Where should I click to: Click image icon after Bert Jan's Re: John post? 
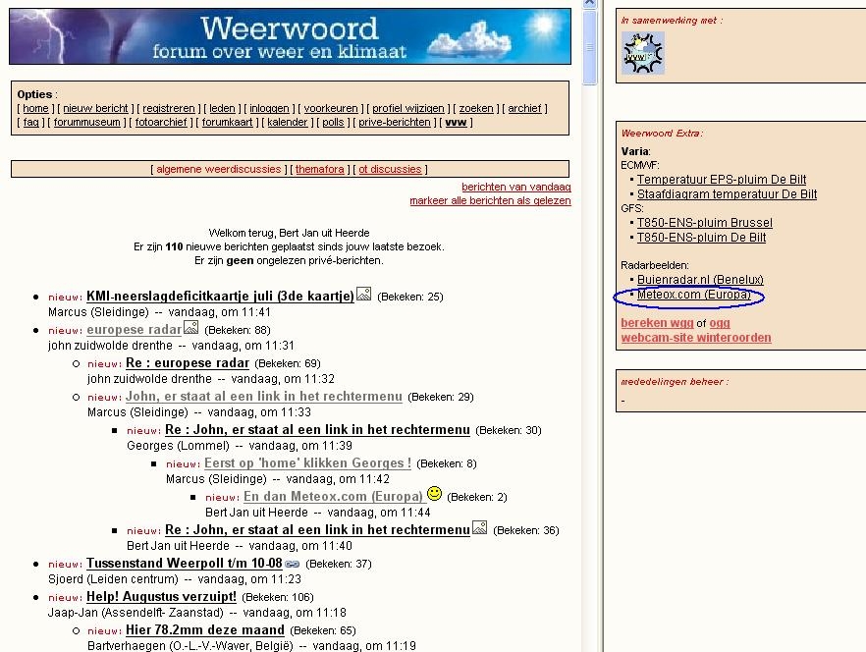pyautogui.click(x=480, y=527)
